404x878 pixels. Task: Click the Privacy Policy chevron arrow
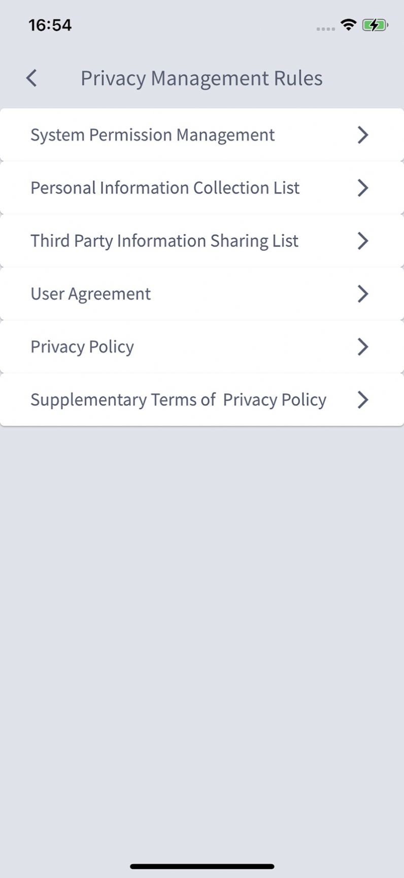click(x=362, y=347)
